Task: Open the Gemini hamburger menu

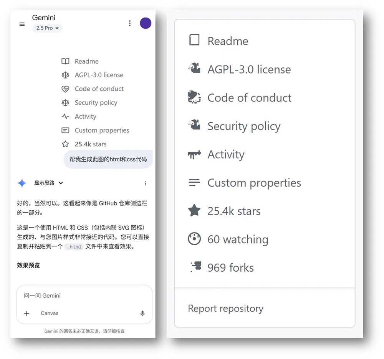Action: click(22, 24)
